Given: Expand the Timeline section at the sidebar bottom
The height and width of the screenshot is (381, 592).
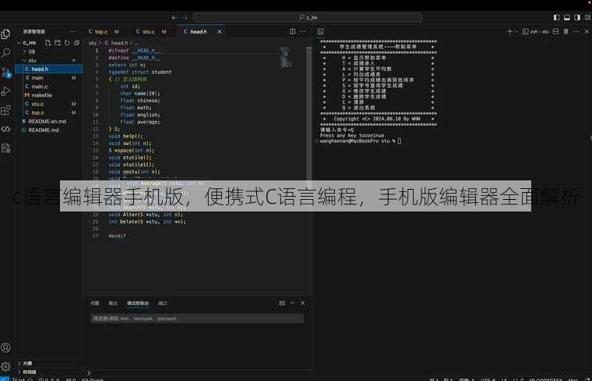Looking at the screenshot, I should point(29,372).
